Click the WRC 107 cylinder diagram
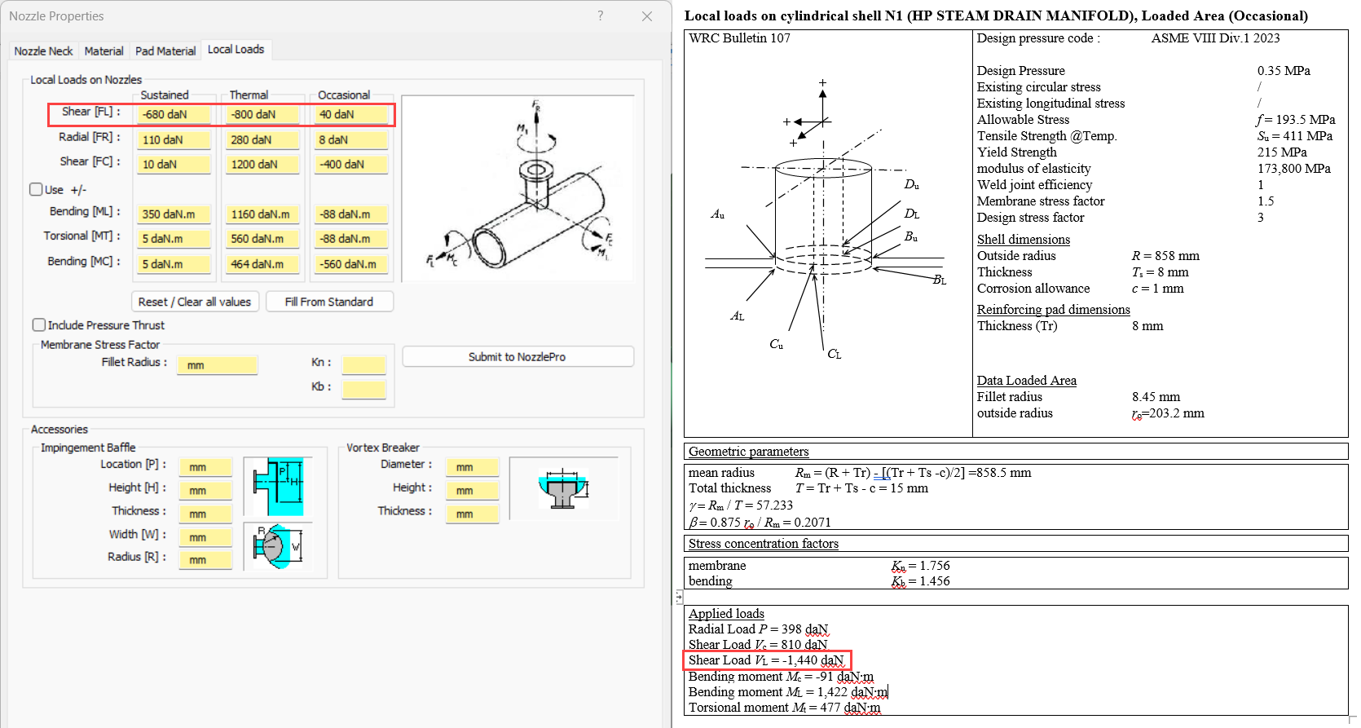The image size is (1361, 728). pos(825,220)
